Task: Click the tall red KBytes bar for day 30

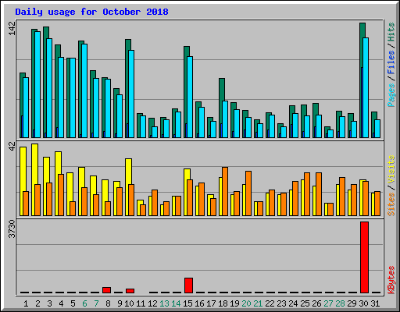Action: pos(364,257)
